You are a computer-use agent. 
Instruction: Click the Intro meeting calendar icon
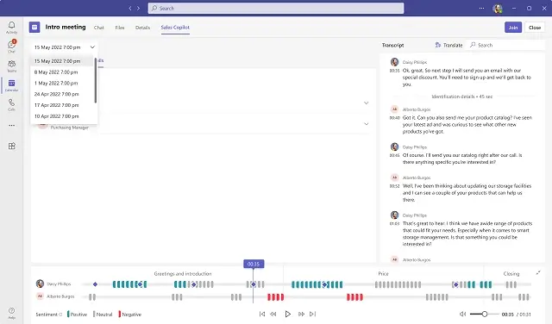click(x=34, y=27)
